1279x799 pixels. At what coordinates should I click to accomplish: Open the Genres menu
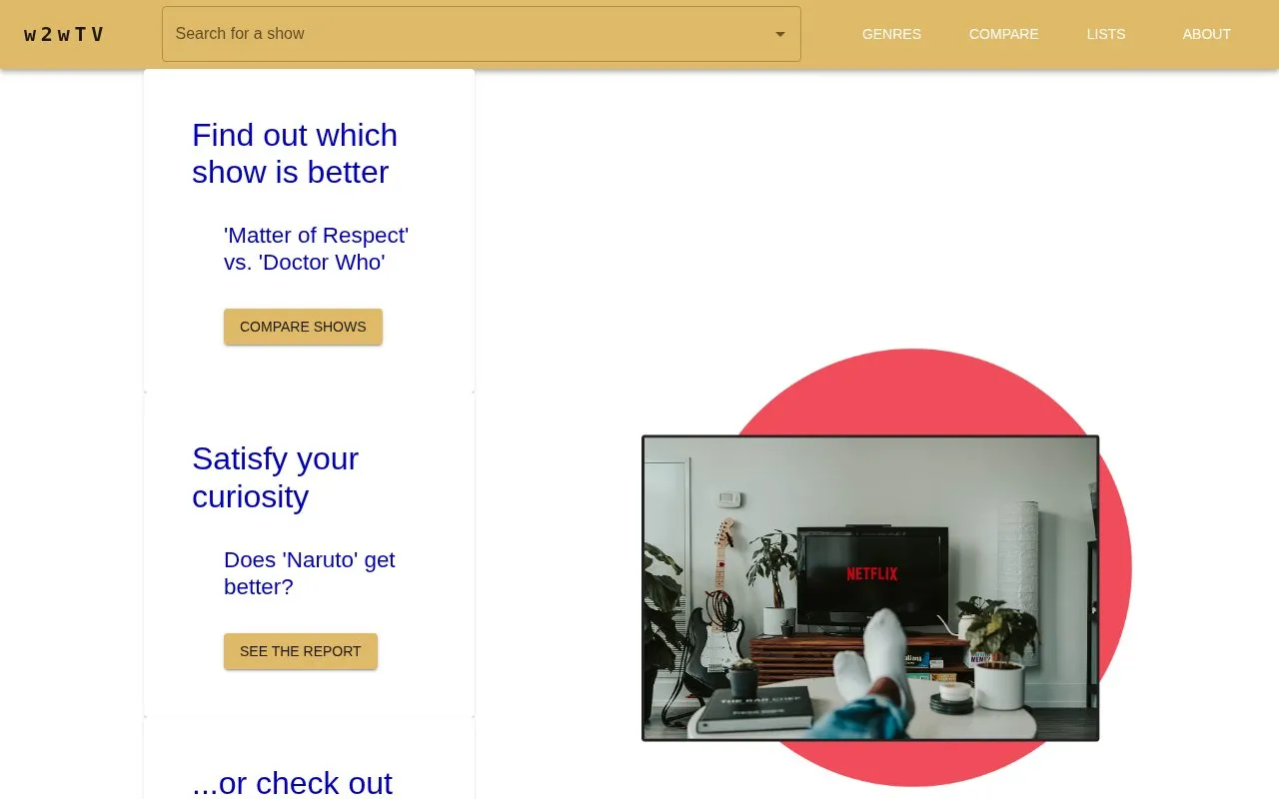tap(891, 34)
